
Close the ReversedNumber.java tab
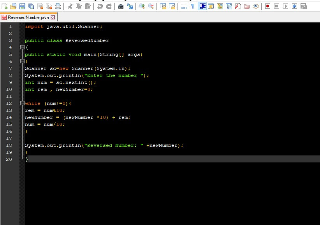click(x=53, y=17)
